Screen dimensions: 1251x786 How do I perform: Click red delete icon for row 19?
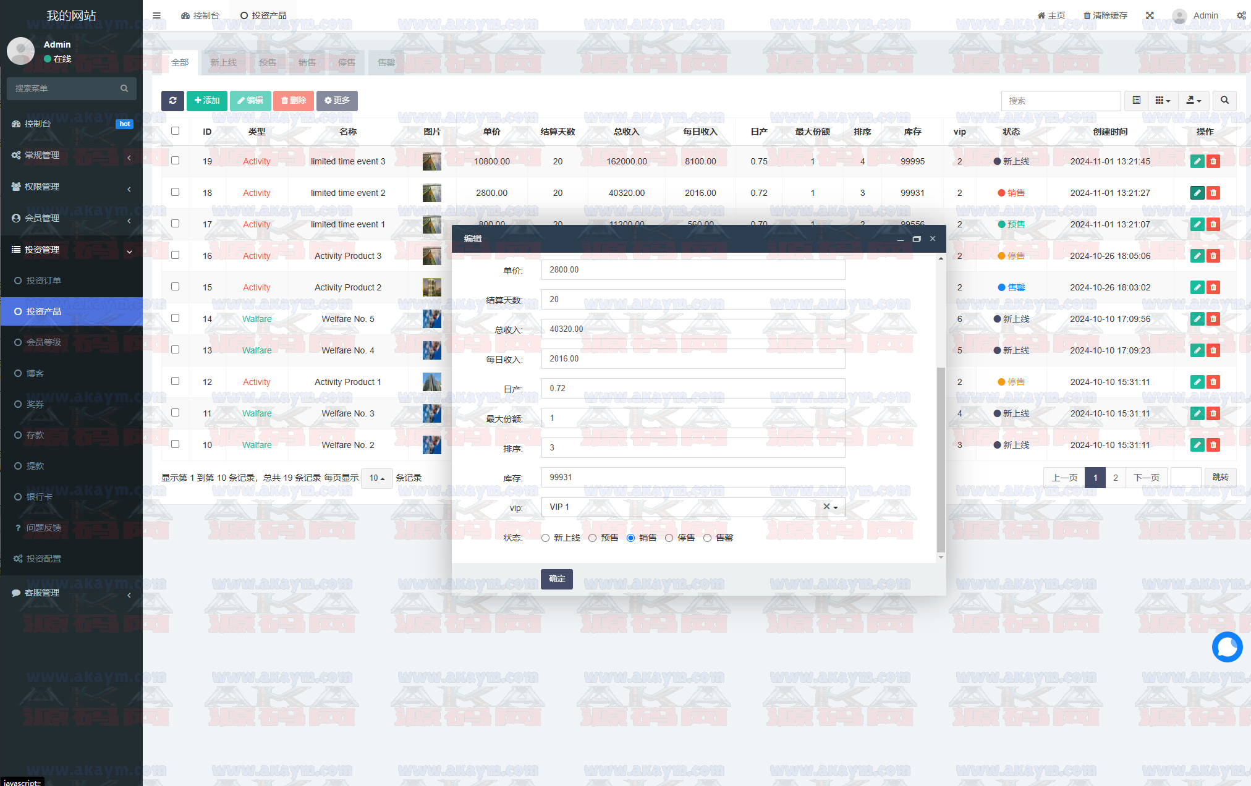click(x=1213, y=161)
